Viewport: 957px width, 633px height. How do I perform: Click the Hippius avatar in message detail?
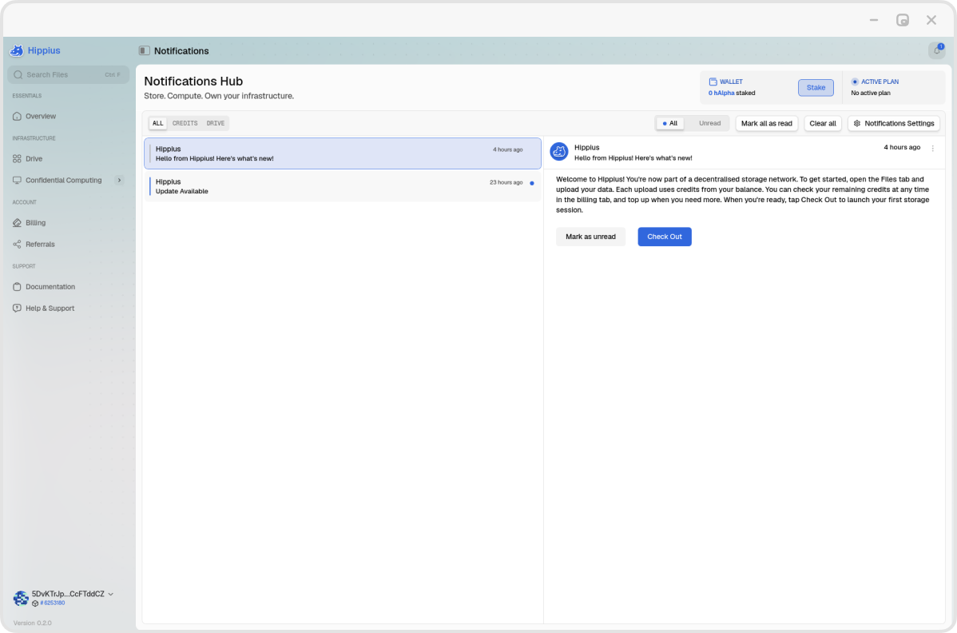[559, 151]
